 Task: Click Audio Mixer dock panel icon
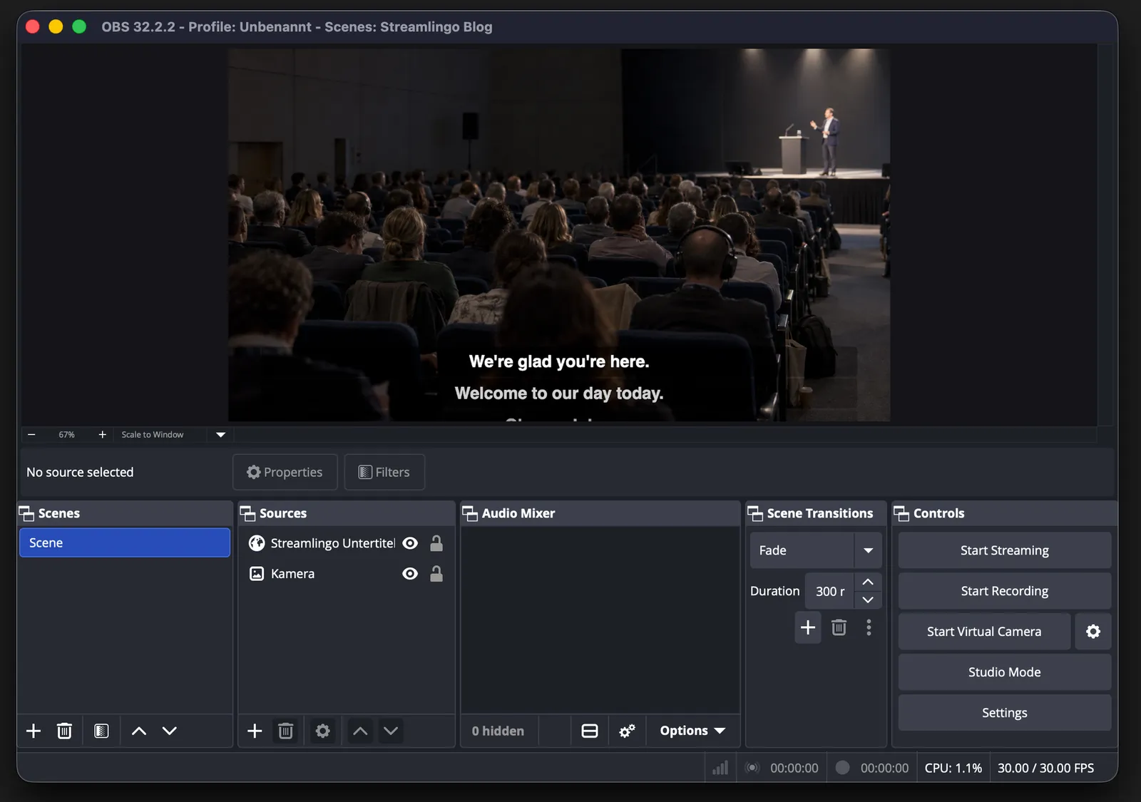click(470, 513)
